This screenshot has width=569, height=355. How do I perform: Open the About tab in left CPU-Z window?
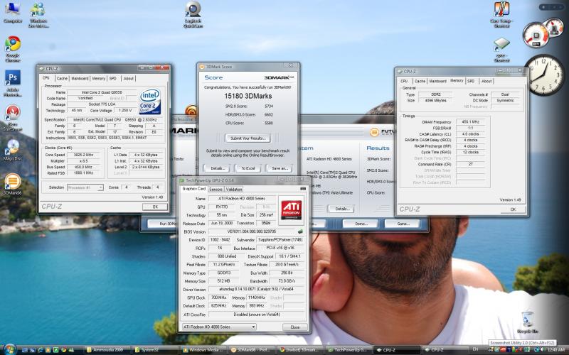coord(128,78)
